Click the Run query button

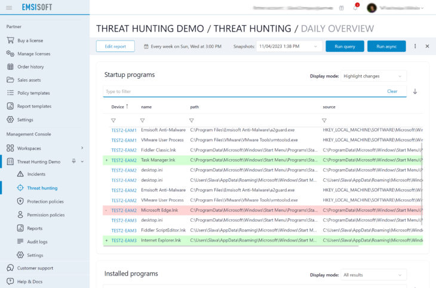click(345, 47)
